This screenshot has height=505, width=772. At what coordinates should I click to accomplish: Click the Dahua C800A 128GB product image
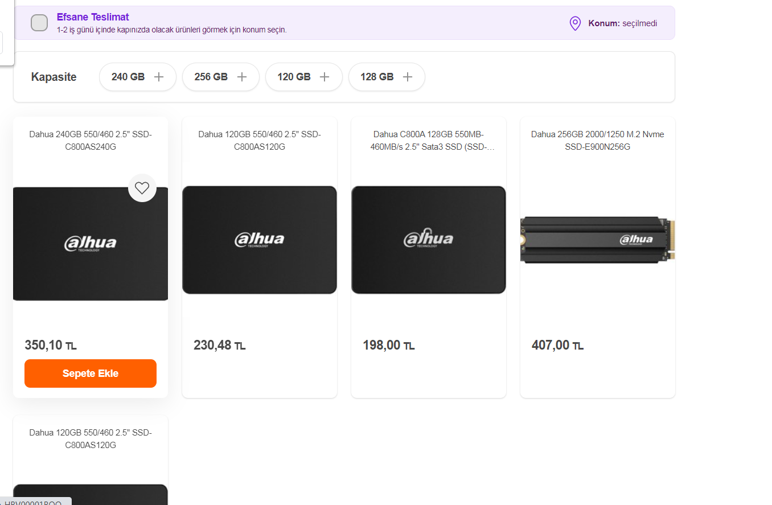(429, 240)
